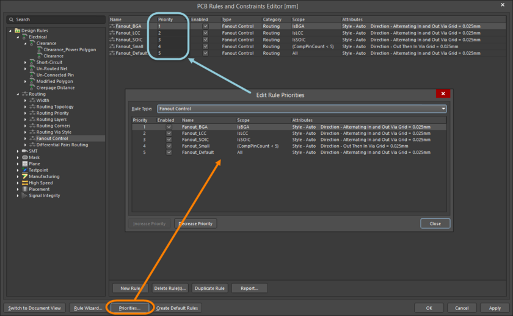Select the Fanout_Small row in Edit Rule Priorities

(289, 146)
